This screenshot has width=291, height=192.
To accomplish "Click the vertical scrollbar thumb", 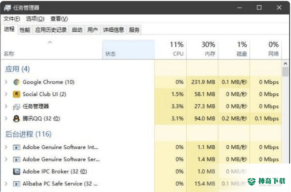I will point(285,72).
